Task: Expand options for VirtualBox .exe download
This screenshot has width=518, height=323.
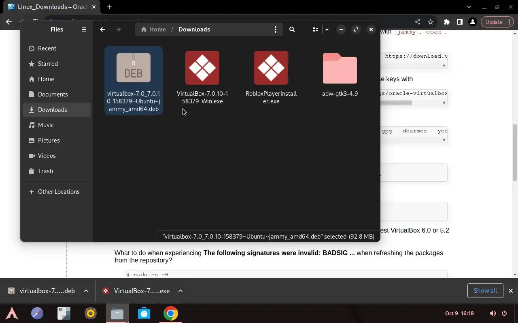Action: click(180, 291)
